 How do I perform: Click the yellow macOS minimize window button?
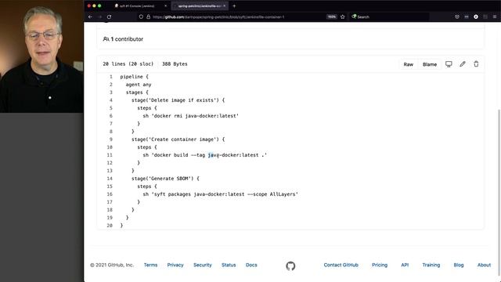point(94,5)
